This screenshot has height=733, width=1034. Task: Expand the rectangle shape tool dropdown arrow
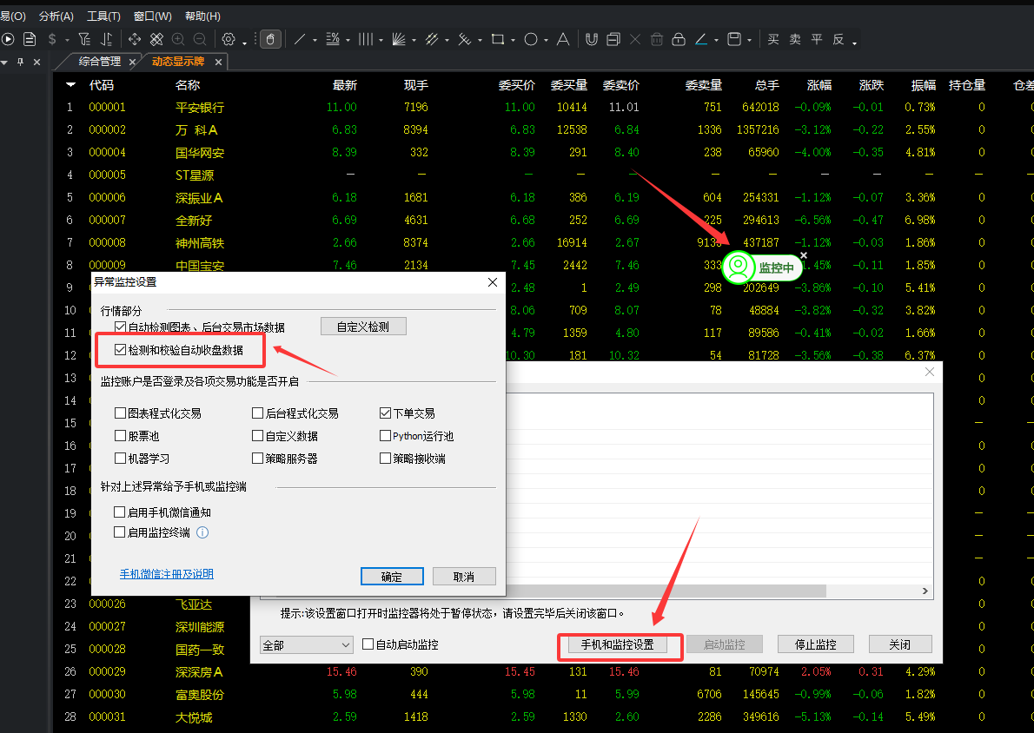(513, 40)
